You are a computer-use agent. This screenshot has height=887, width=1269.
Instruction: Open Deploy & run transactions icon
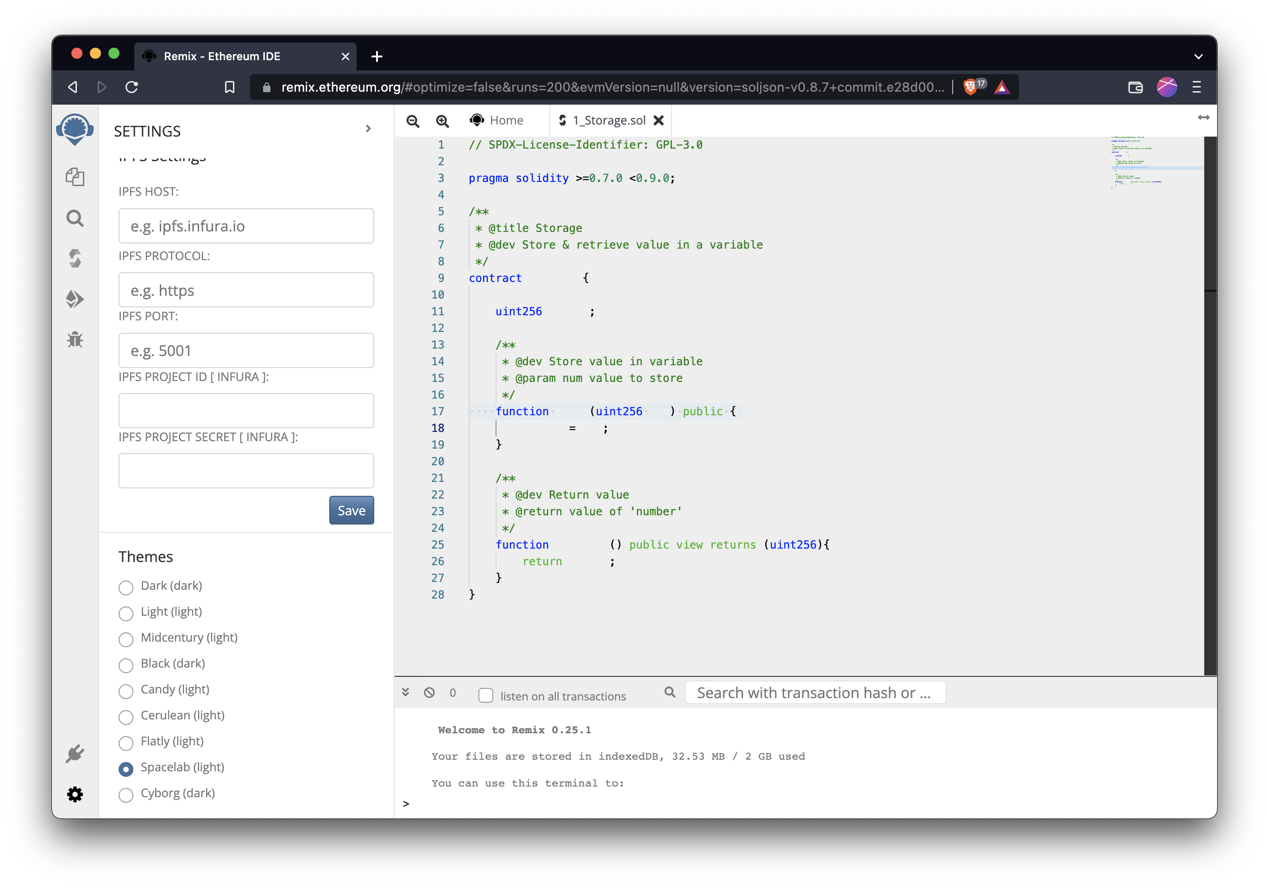coord(75,299)
